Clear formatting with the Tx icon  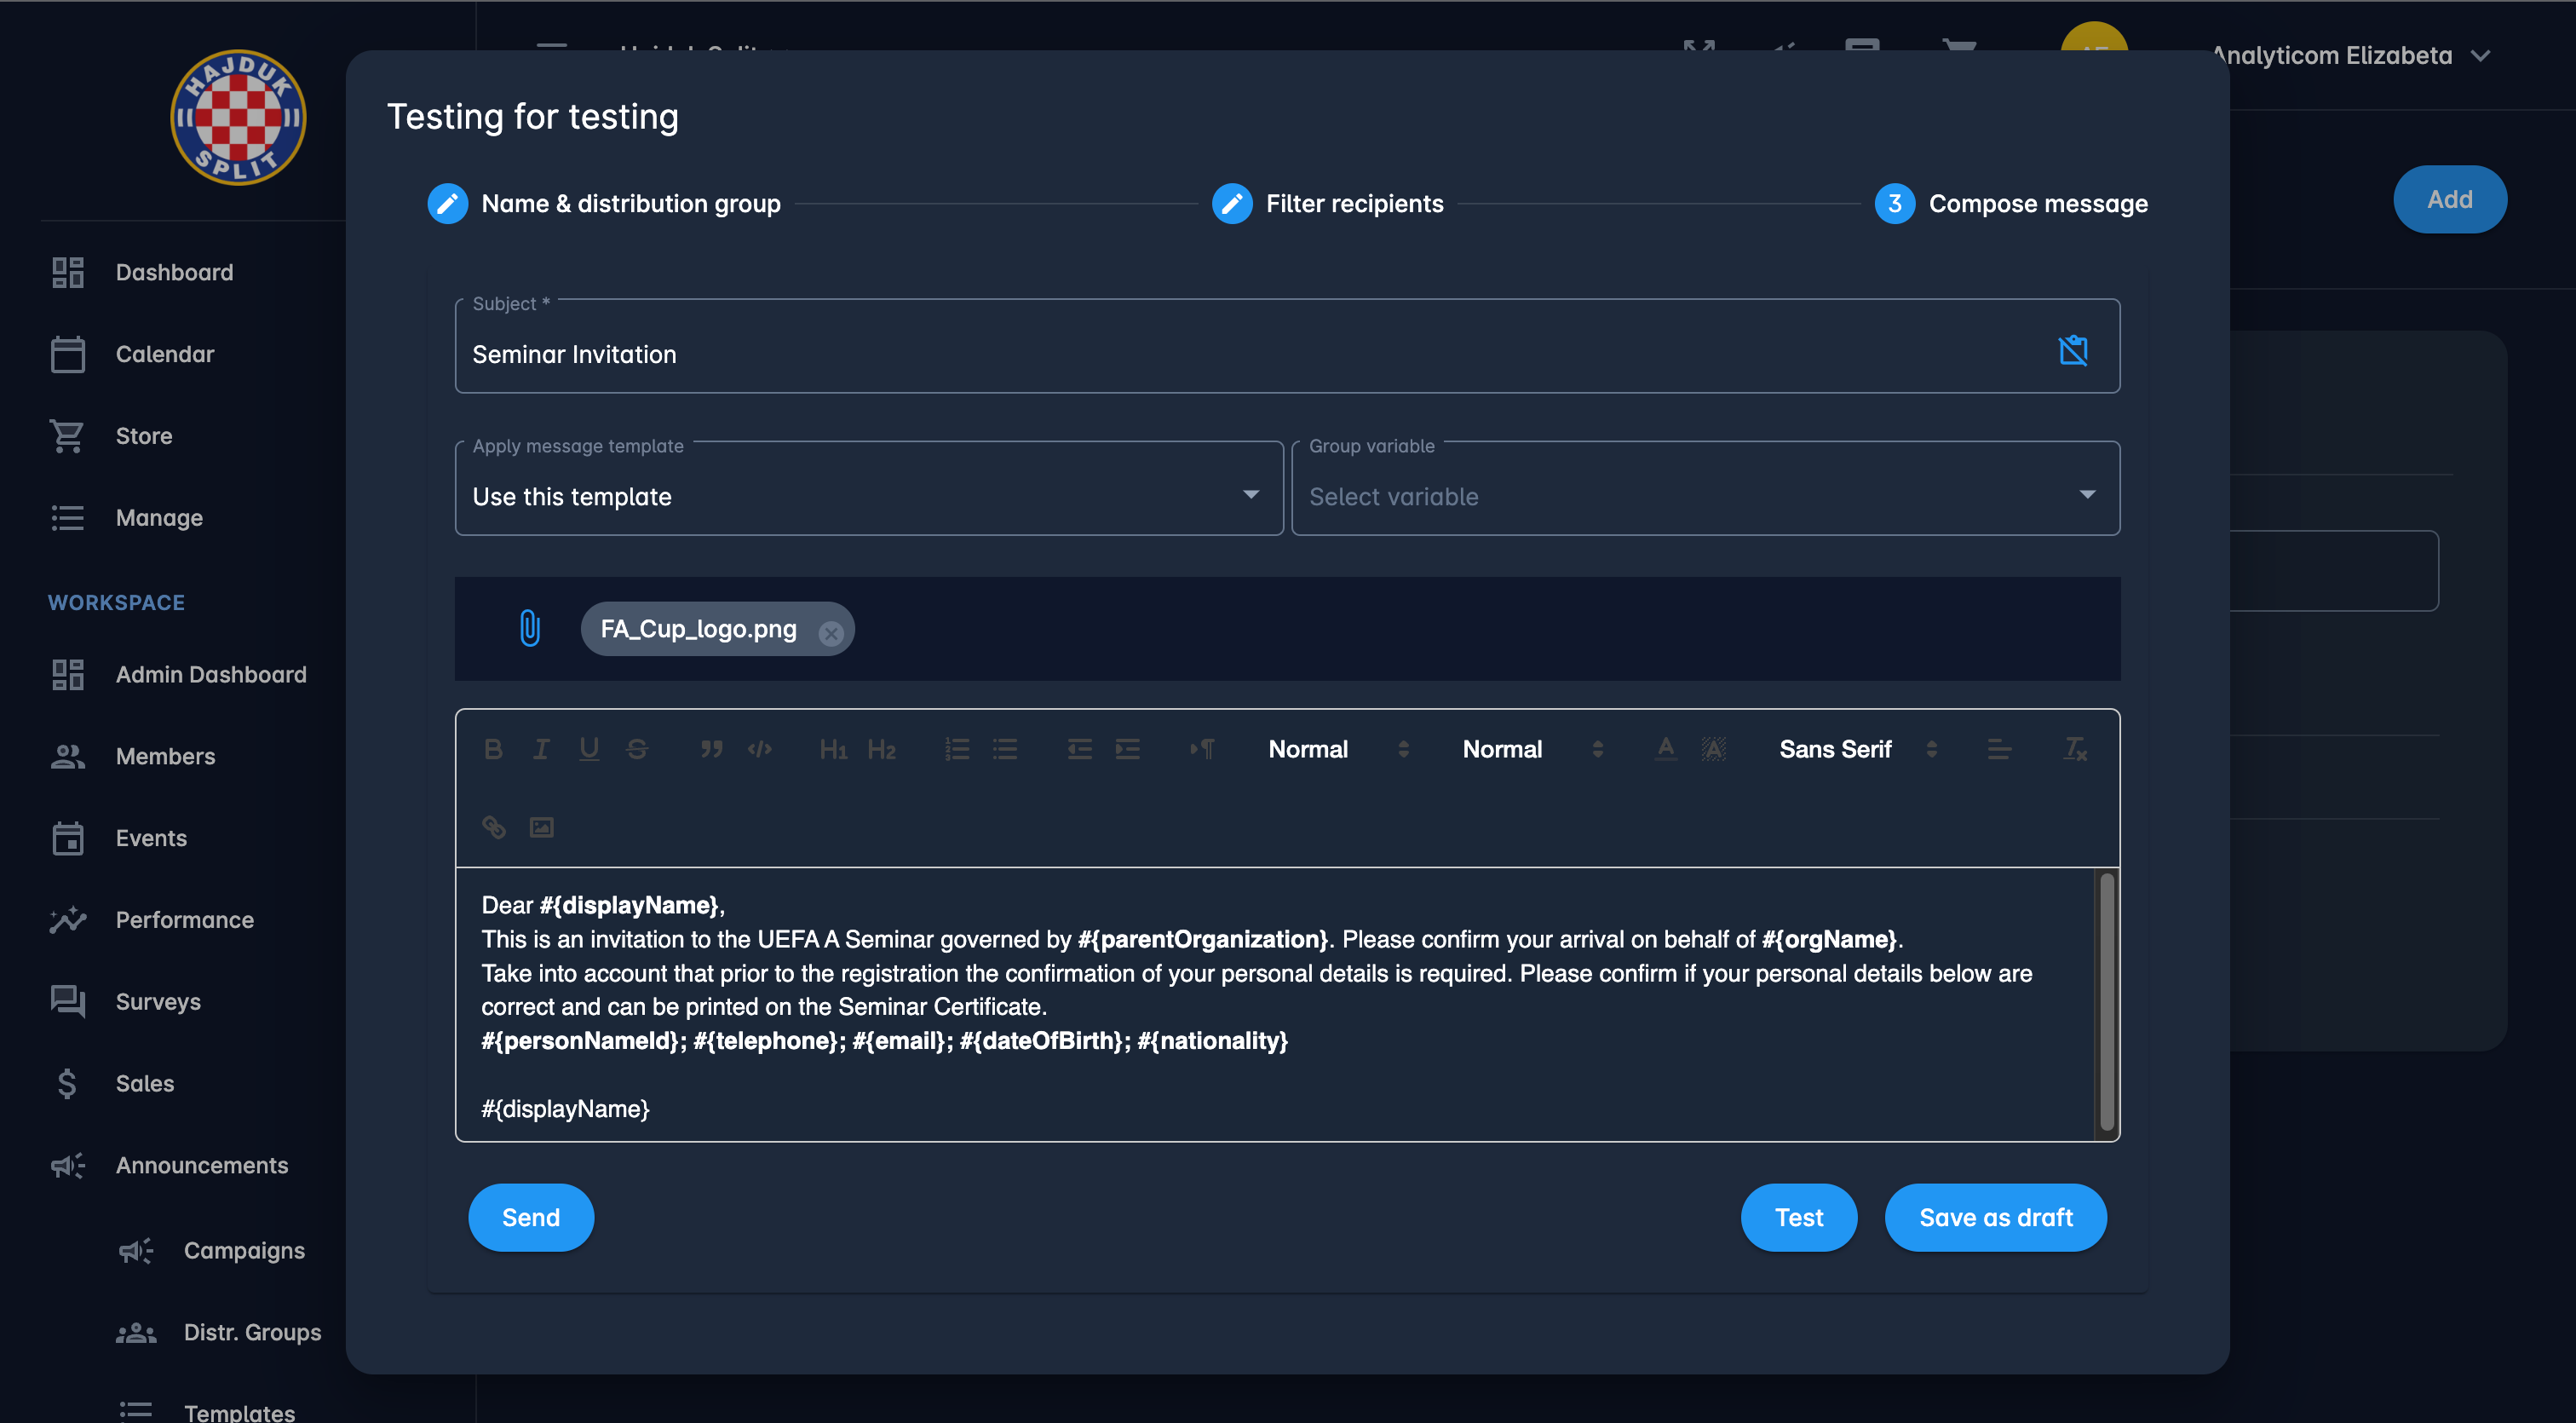[2075, 749]
